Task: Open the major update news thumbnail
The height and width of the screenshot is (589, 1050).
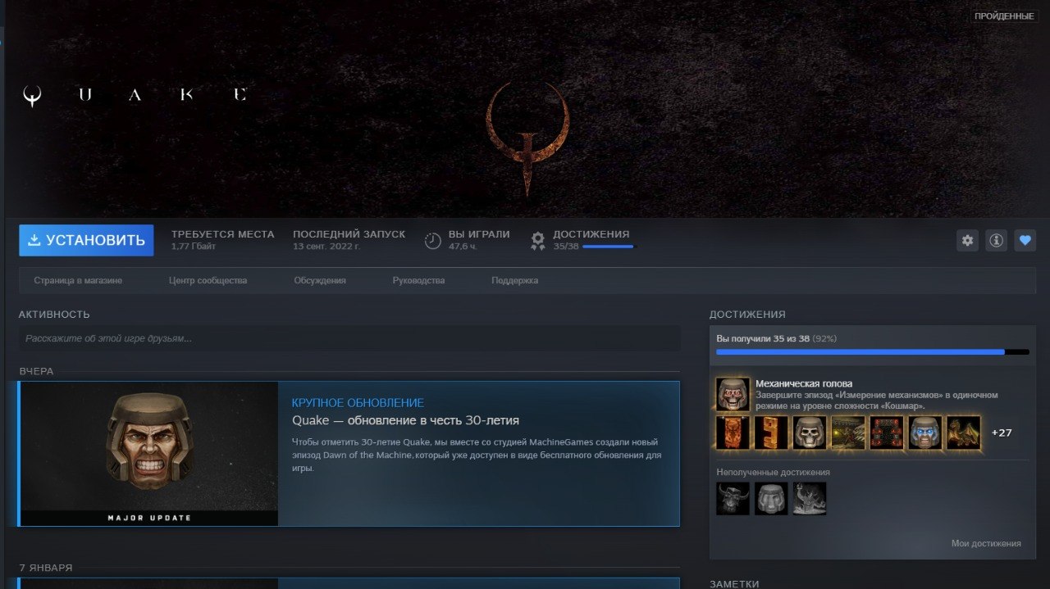Action: pos(149,454)
